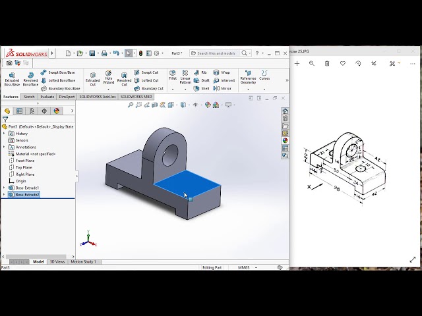This screenshot has height=316, width=422.
Task: Open the Motion Study 1 tab
Action: click(83, 262)
